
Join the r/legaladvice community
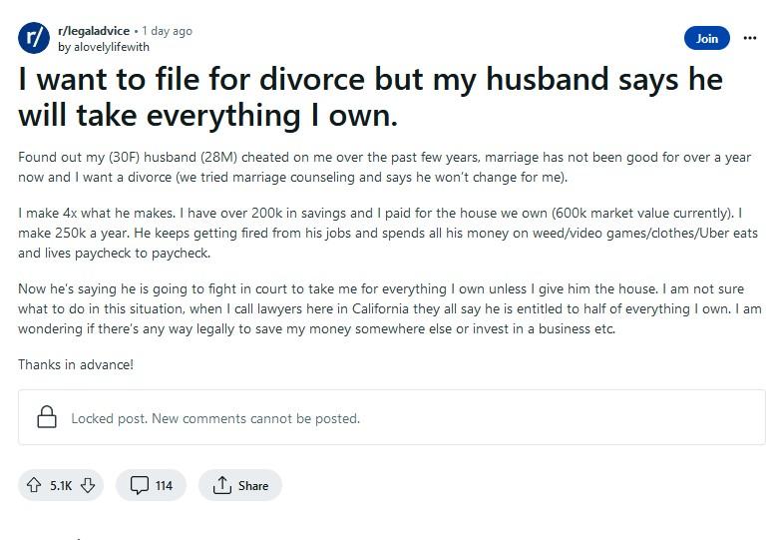pos(707,38)
